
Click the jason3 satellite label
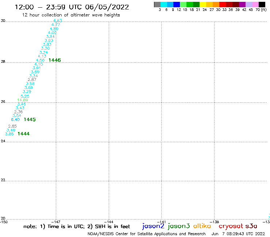[179, 226]
